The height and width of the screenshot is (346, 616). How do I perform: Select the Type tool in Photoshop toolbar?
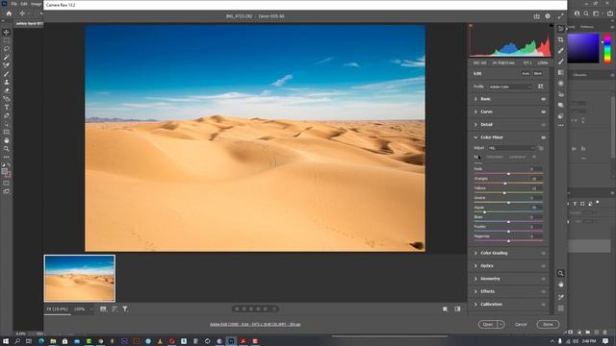(7, 107)
